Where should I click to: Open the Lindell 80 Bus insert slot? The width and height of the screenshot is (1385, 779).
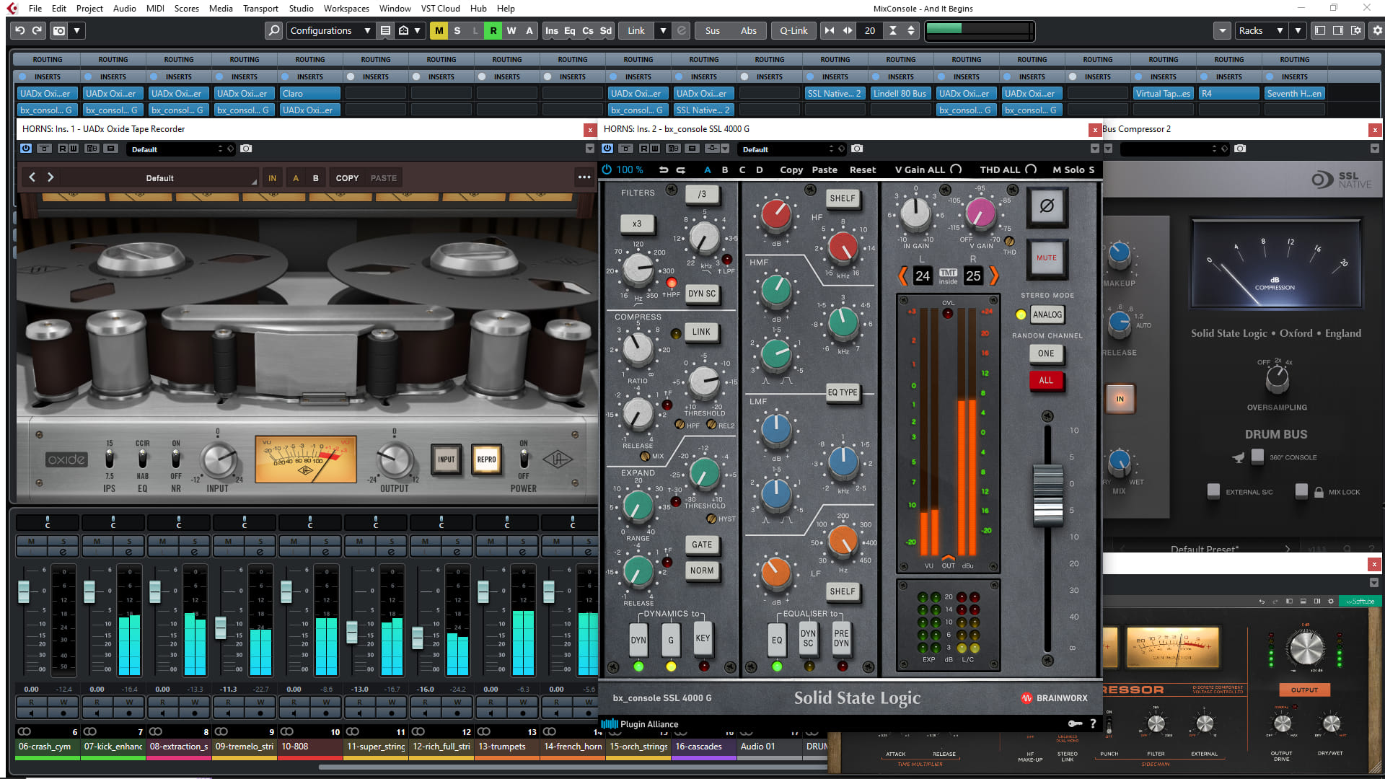click(900, 93)
